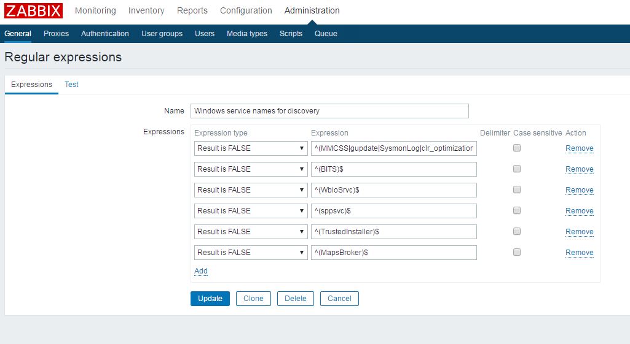Enable case sensitive for ^(WbioSrvc)$ row

[517, 190]
